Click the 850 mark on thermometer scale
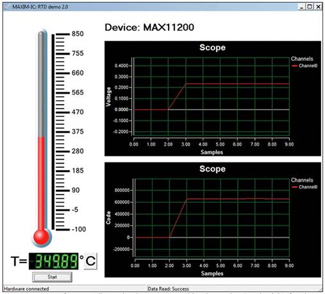This screenshot has width=325, height=294. (78, 34)
